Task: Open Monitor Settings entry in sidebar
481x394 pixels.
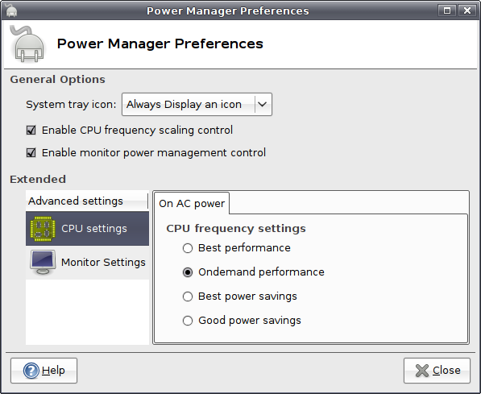Action: 87,263
